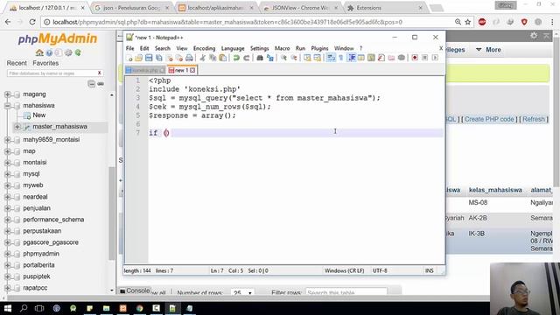Go to phpMyAdmin home via house icon
Image resolution: width=560 pixels, height=315 pixels.
39,52
